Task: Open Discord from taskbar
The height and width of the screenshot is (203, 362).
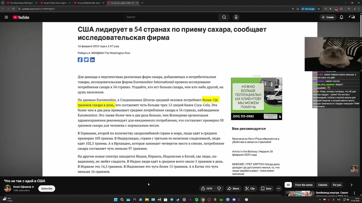Action: pos(234,200)
